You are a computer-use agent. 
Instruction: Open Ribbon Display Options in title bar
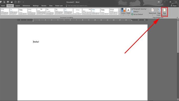[159, 2]
